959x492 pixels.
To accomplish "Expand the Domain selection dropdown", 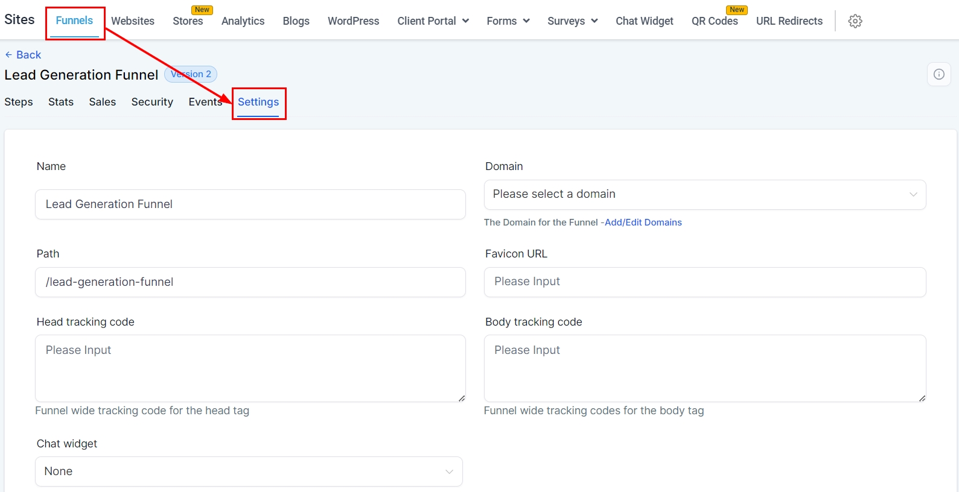I will [x=704, y=195].
